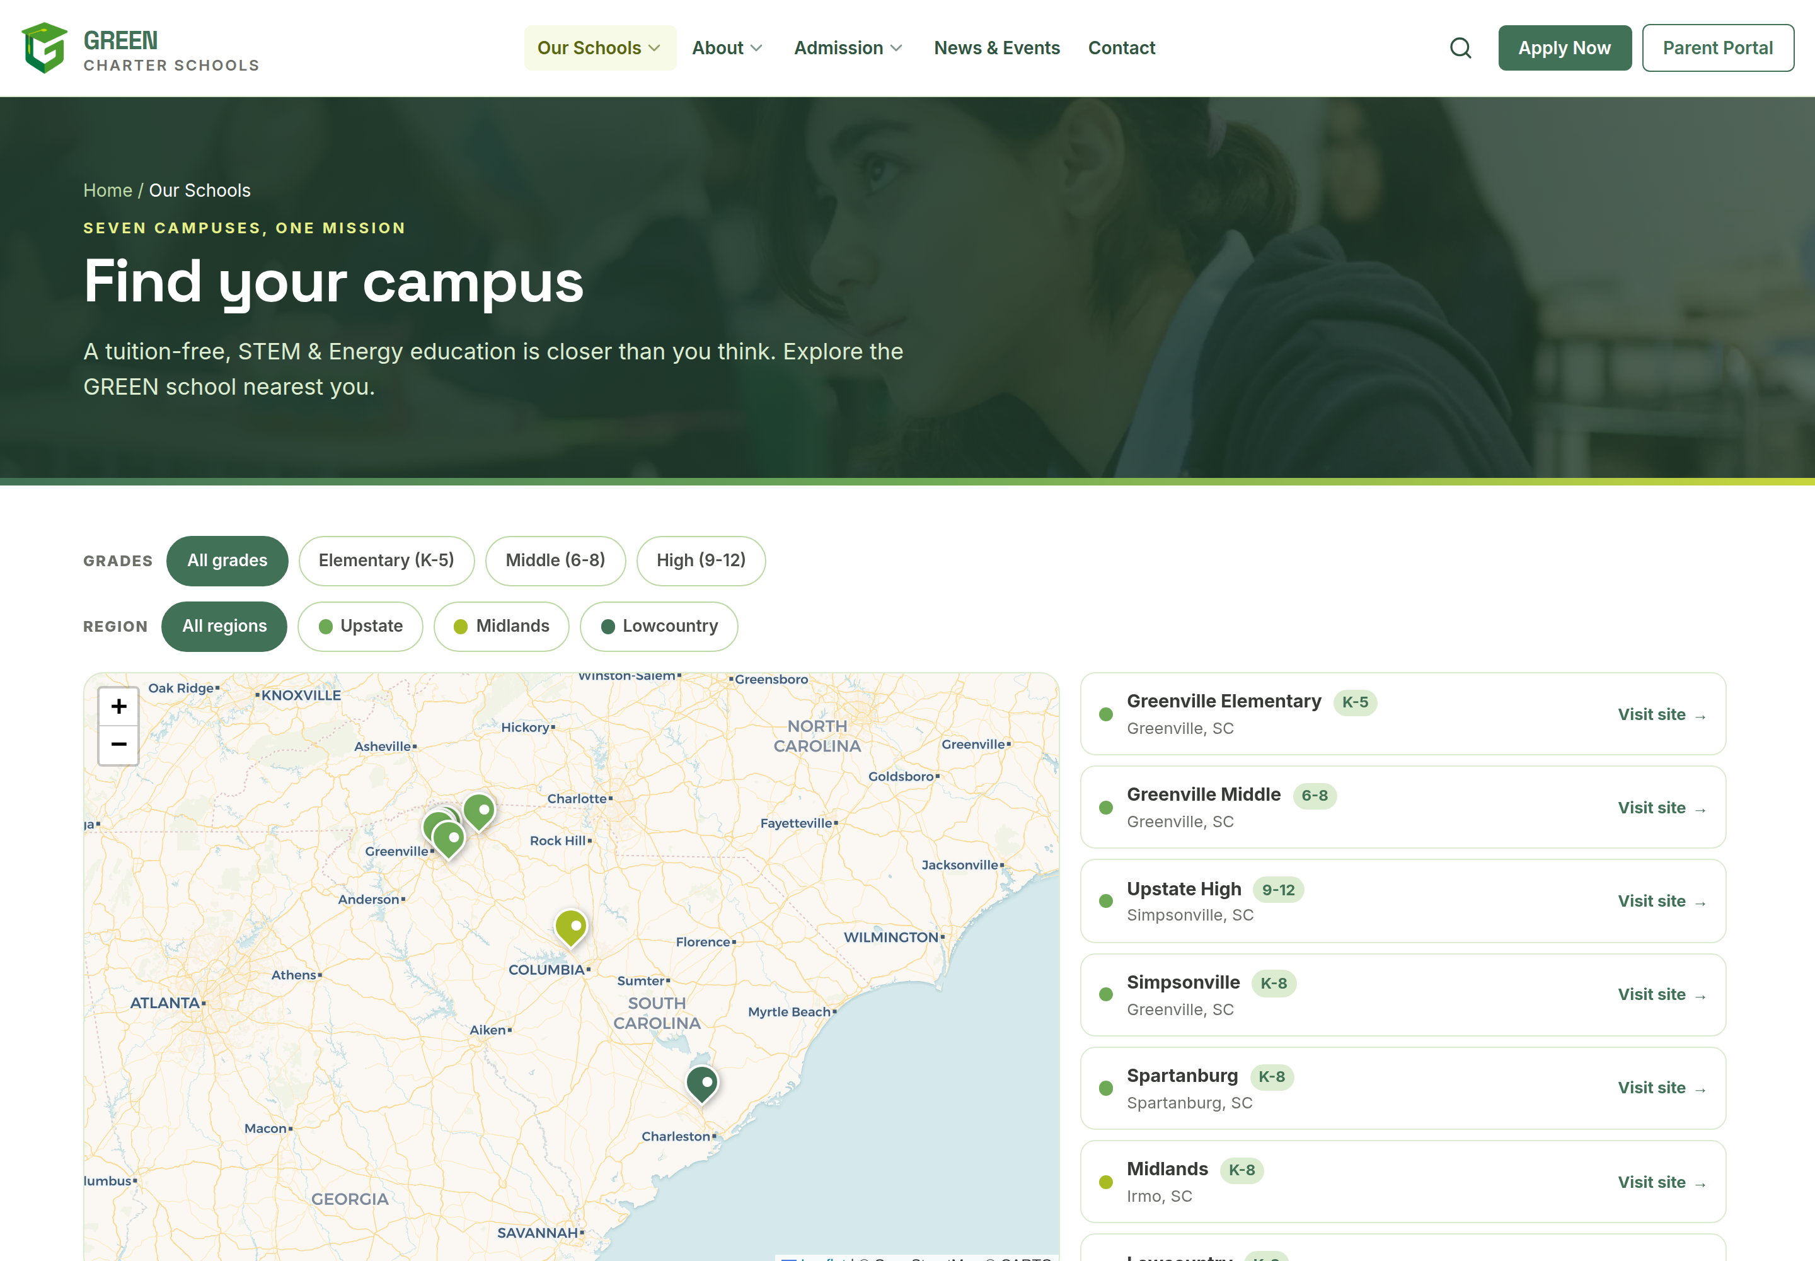Go to Home breadcrumb link
This screenshot has height=1261, width=1815.
click(107, 190)
